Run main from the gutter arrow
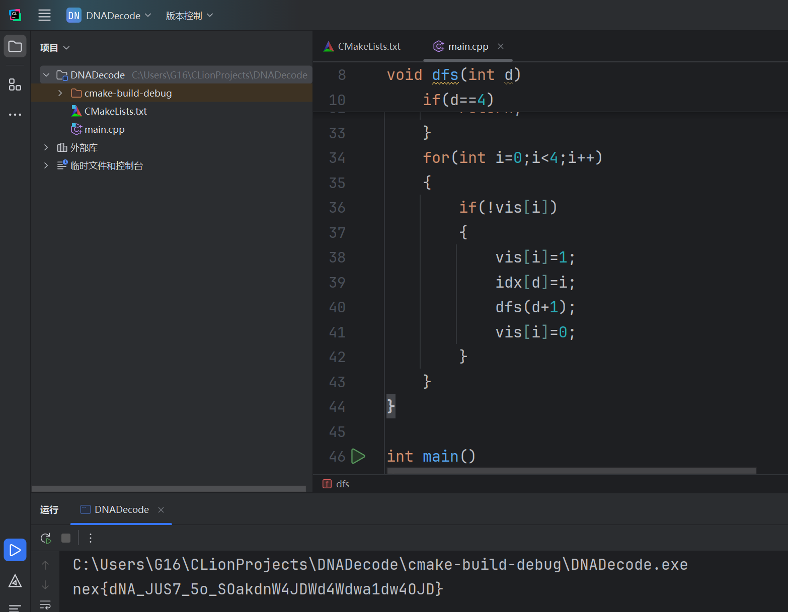Image resolution: width=788 pixels, height=612 pixels. tap(358, 456)
